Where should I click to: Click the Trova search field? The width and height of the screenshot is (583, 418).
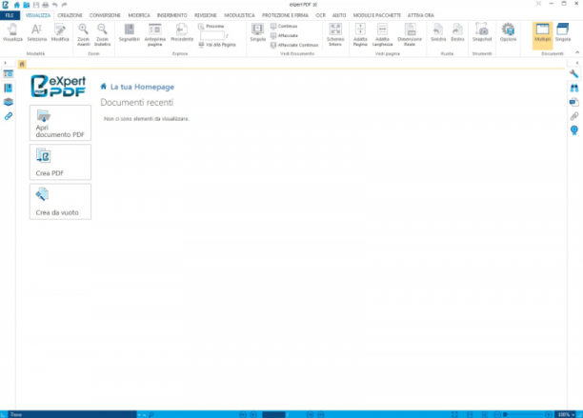point(72,414)
